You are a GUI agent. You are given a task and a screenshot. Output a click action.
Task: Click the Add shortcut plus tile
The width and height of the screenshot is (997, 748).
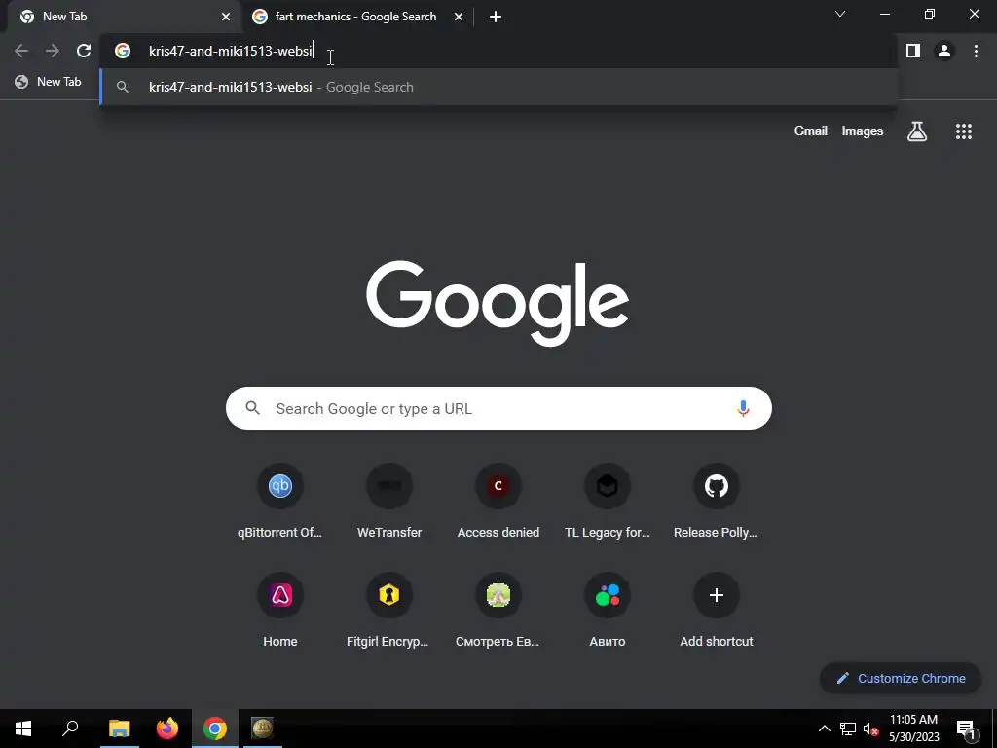pos(716,611)
